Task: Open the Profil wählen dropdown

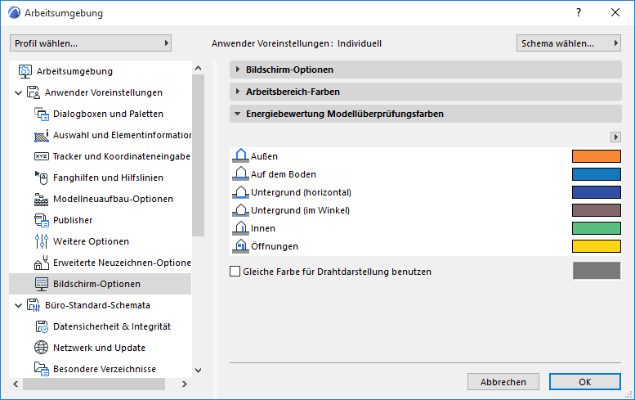Action: pos(91,43)
